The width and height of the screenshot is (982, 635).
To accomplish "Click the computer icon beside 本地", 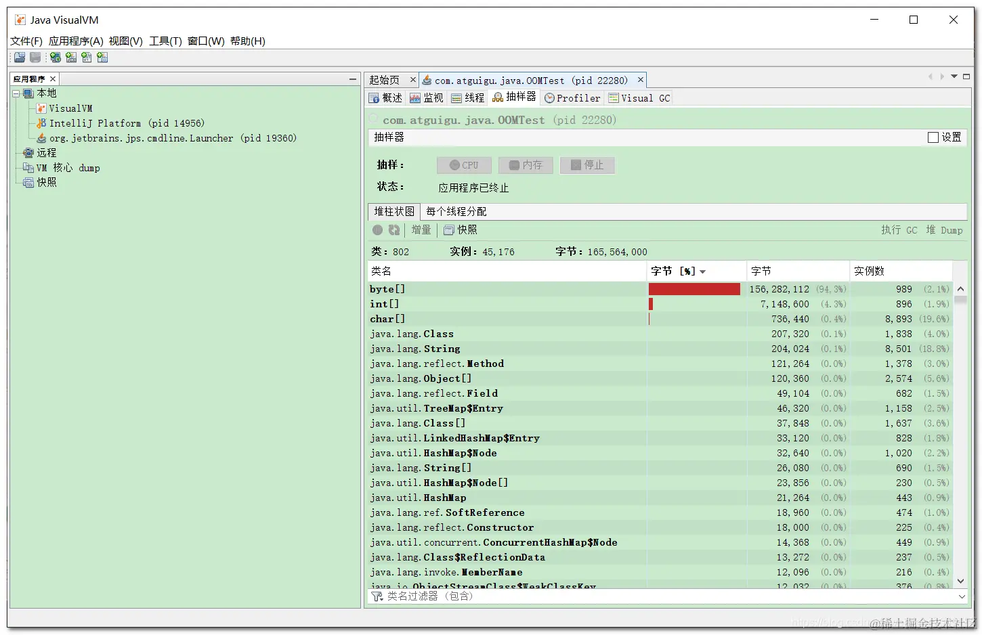I will (x=28, y=93).
